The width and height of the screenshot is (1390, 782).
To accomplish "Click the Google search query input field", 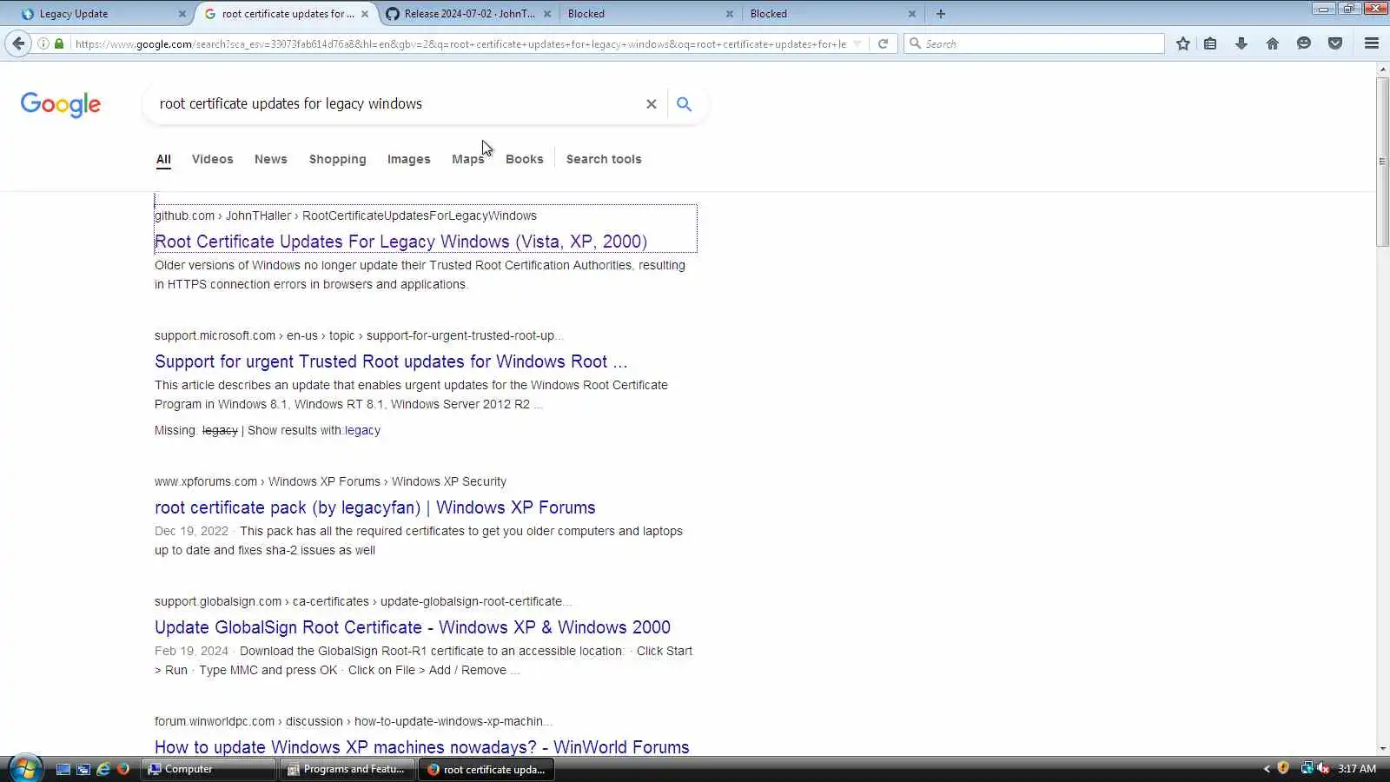I will click(395, 104).
